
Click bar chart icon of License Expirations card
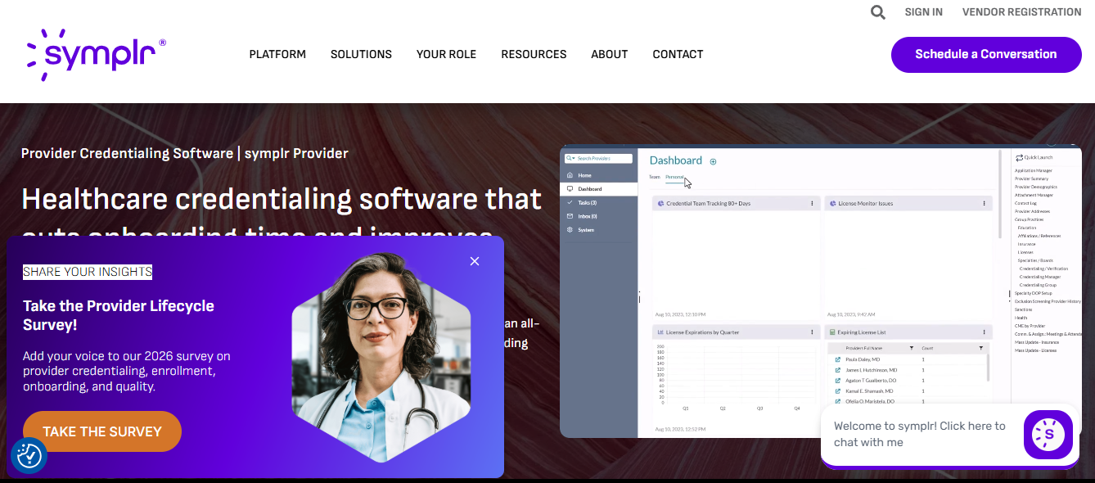coord(660,332)
